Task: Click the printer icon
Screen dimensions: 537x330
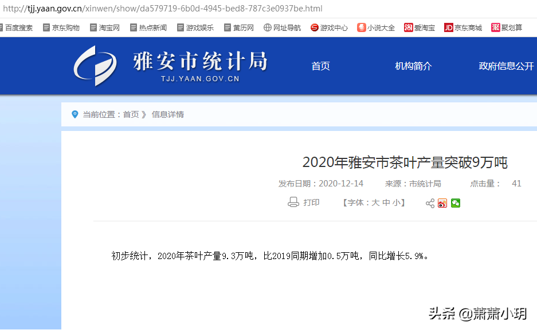Action: point(293,202)
